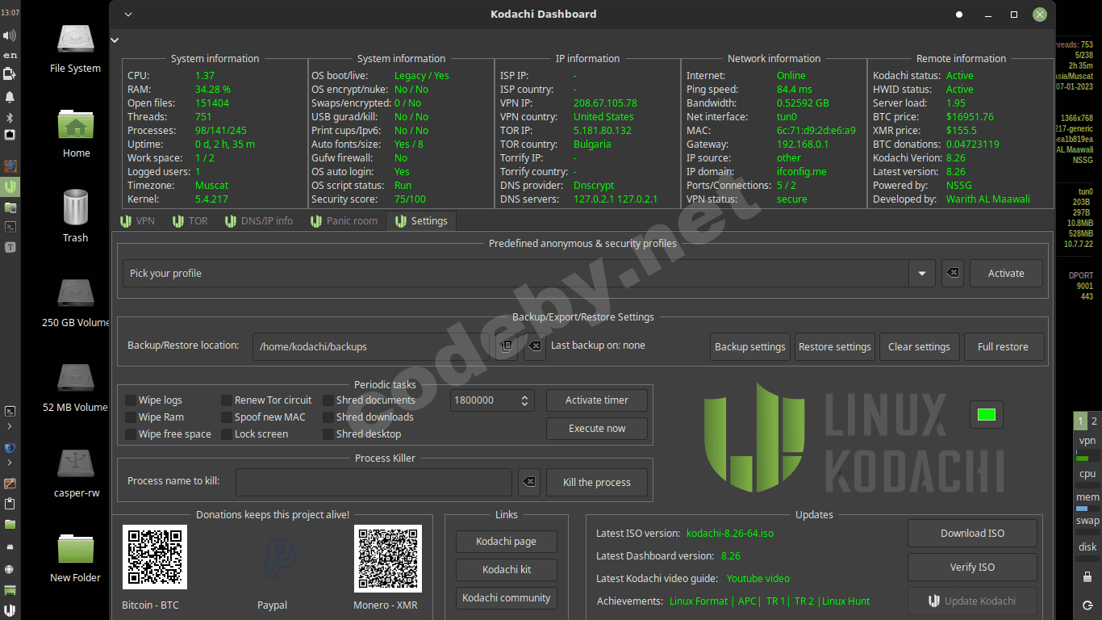
Task: Click the clipboard icon in the left panel
Action: coord(10,504)
